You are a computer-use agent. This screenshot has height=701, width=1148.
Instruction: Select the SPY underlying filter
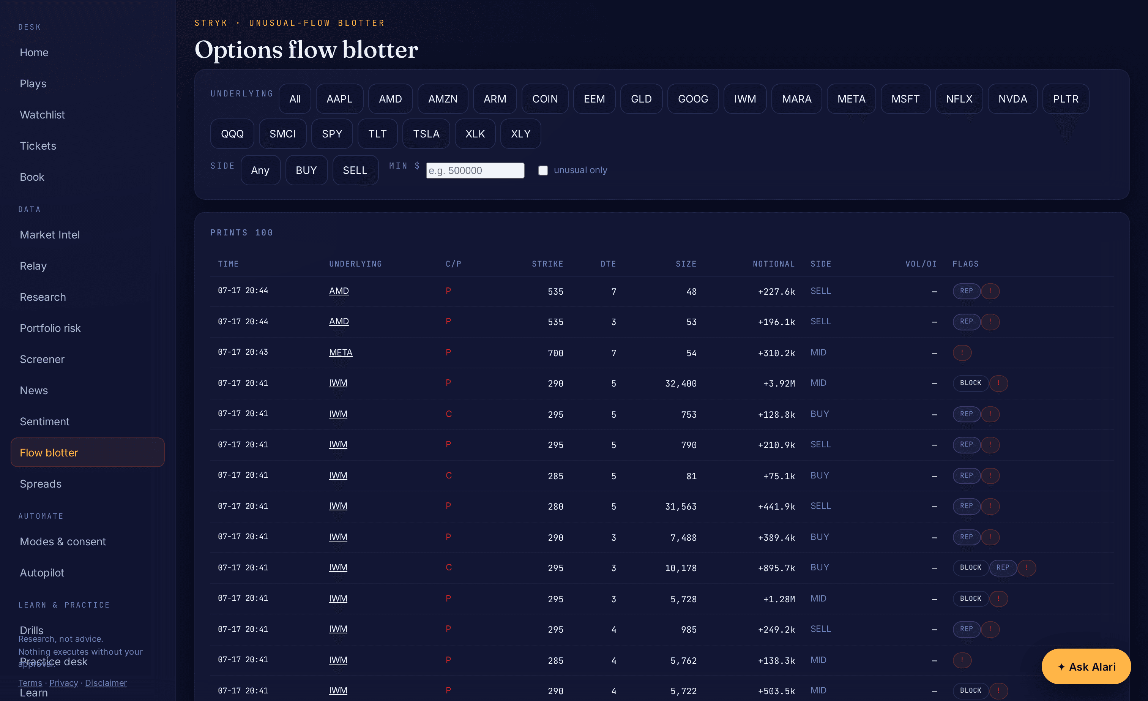pos(332,134)
